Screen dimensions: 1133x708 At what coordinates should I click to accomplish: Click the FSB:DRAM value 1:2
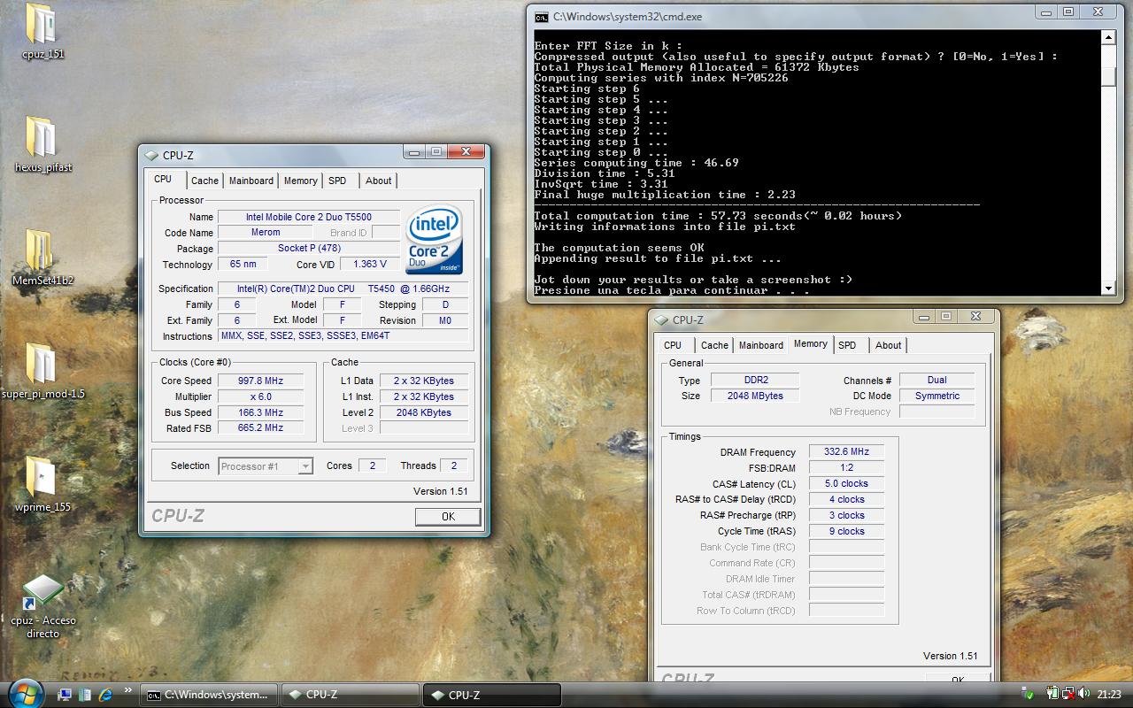point(846,467)
